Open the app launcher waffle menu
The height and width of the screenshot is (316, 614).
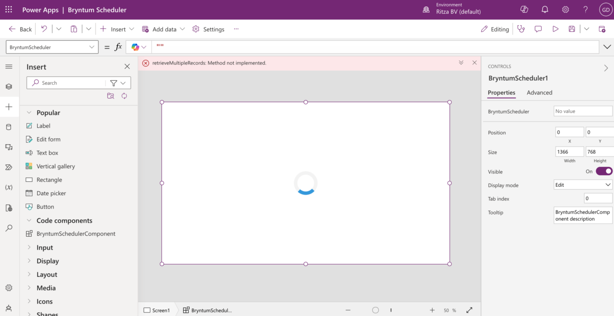[8, 9]
